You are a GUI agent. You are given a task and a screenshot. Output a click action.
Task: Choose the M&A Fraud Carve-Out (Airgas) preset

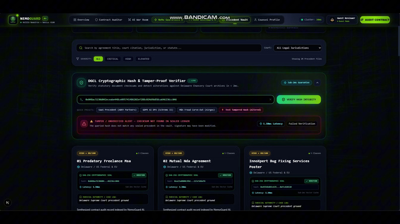pos(197,110)
